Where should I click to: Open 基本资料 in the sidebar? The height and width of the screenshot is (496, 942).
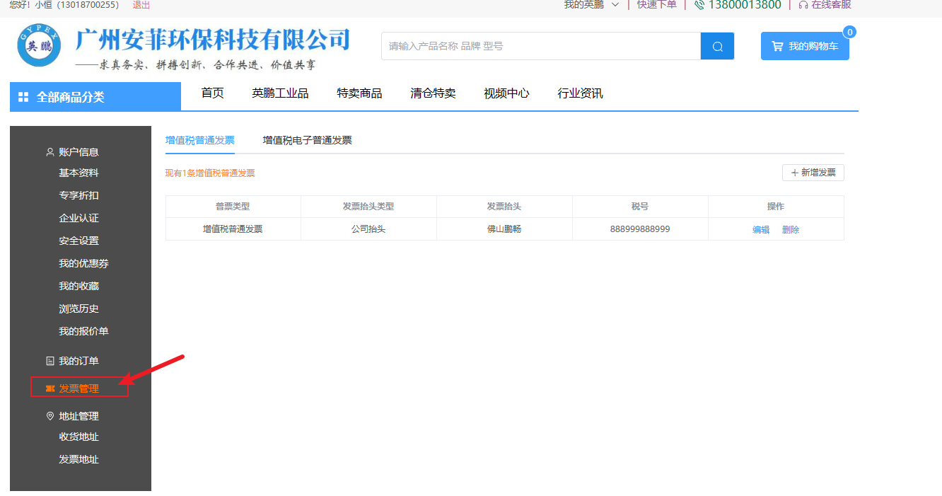point(78,173)
